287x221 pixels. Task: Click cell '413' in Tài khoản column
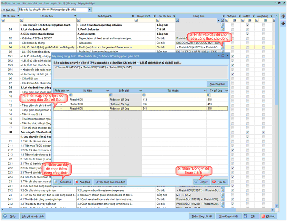[174, 99]
